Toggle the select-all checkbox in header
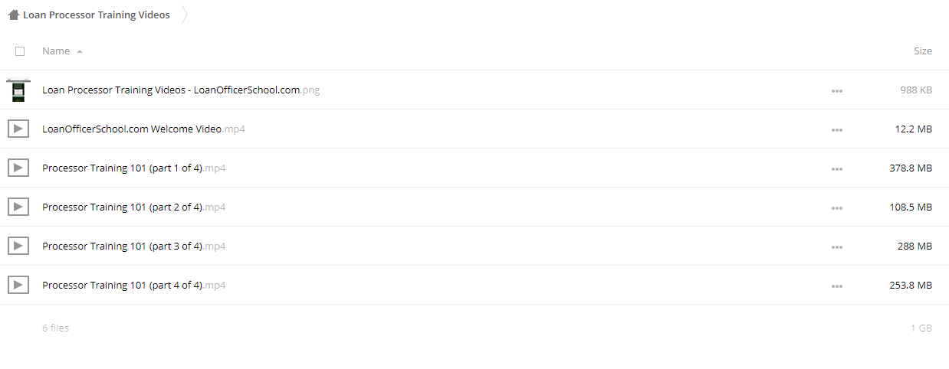 click(x=20, y=51)
